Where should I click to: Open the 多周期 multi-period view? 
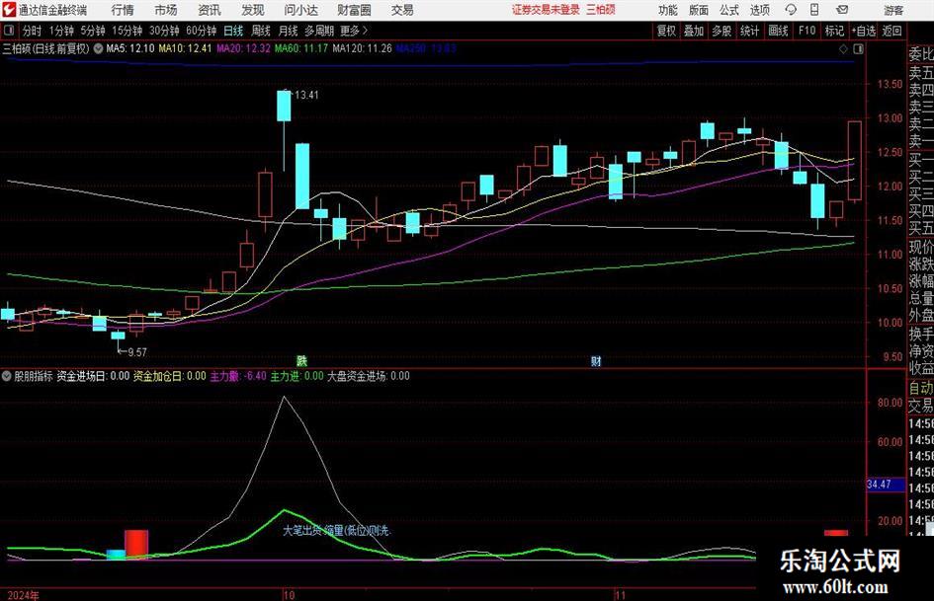(x=319, y=31)
